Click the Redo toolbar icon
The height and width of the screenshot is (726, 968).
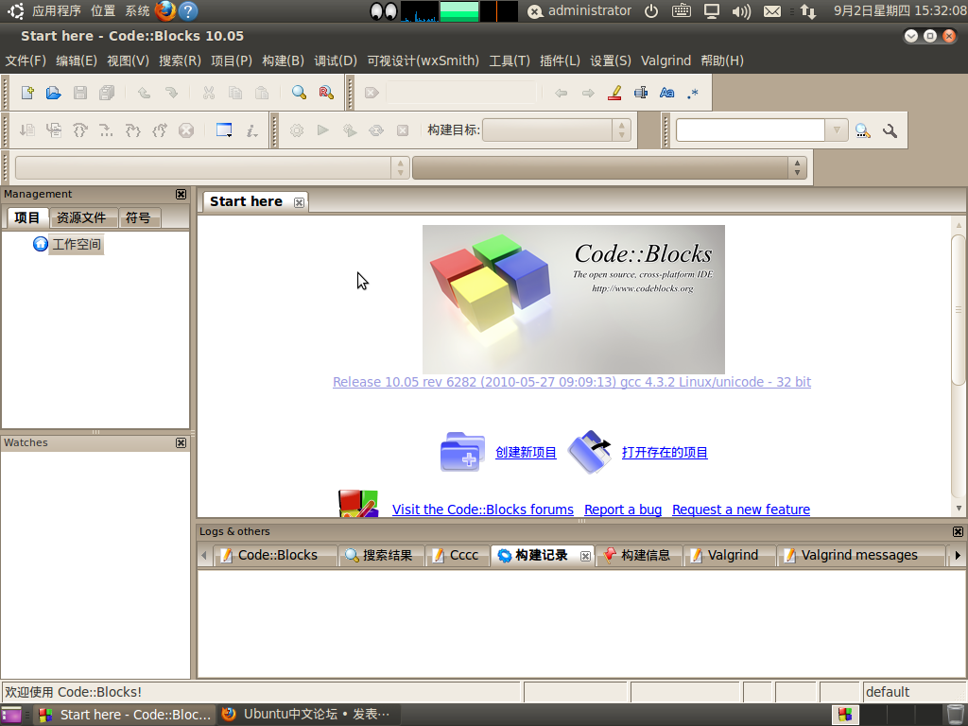[171, 93]
